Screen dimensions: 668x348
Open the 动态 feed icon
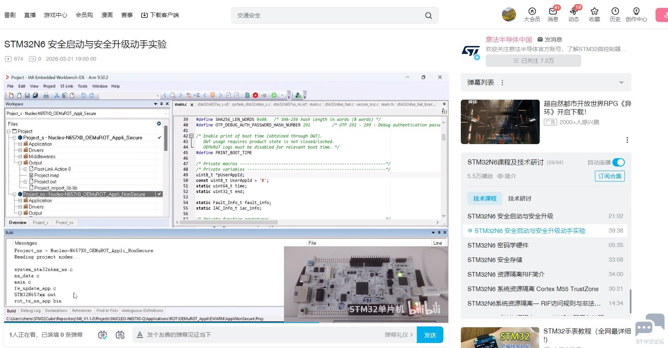[x=574, y=15]
